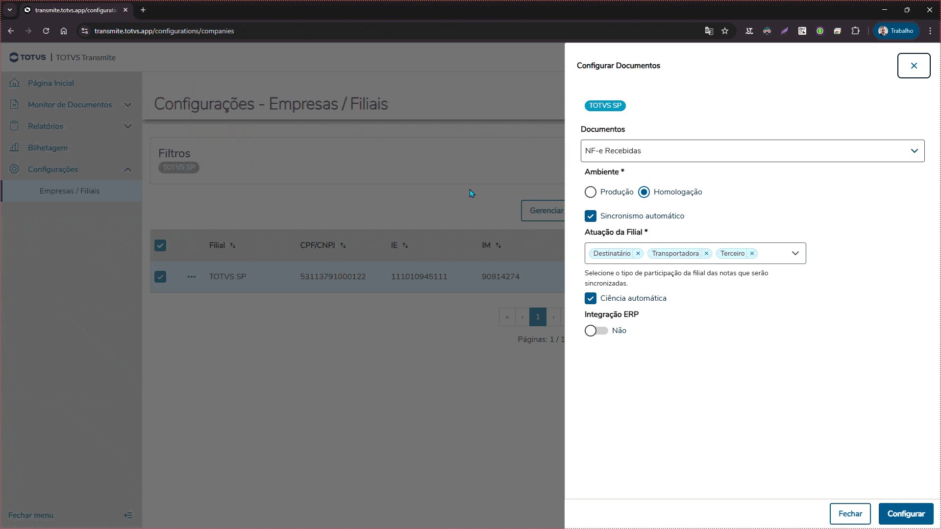Image resolution: width=941 pixels, height=529 pixels.
Task: Close the Configurar Documentos panel with X
Action: click(x=914, y=66)
